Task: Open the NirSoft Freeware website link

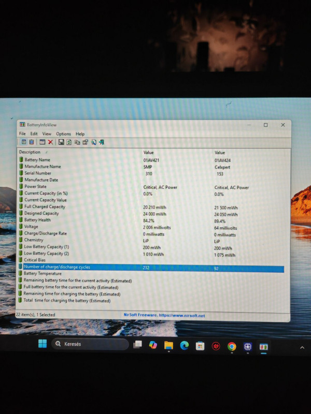Action: (x=164, y=315)
